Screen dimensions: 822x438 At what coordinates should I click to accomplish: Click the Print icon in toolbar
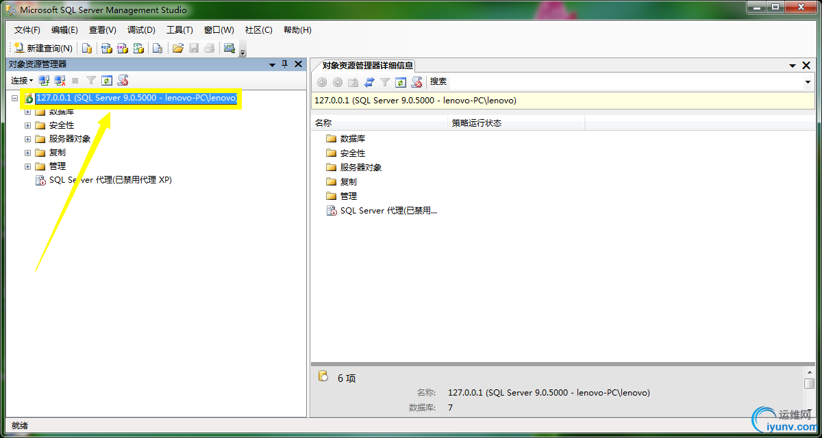210,48
